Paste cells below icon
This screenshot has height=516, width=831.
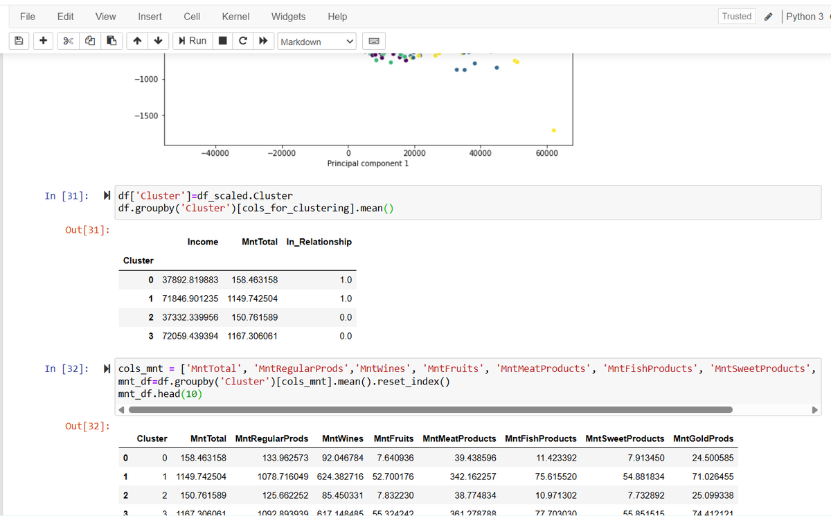click(111, 41)
